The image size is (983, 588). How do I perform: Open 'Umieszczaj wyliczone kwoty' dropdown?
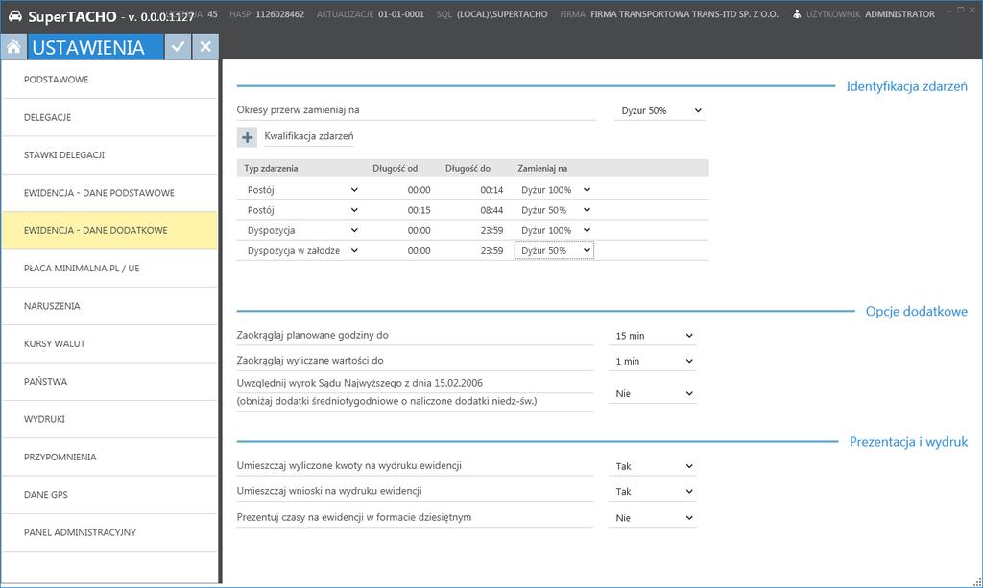pos(653,466)
